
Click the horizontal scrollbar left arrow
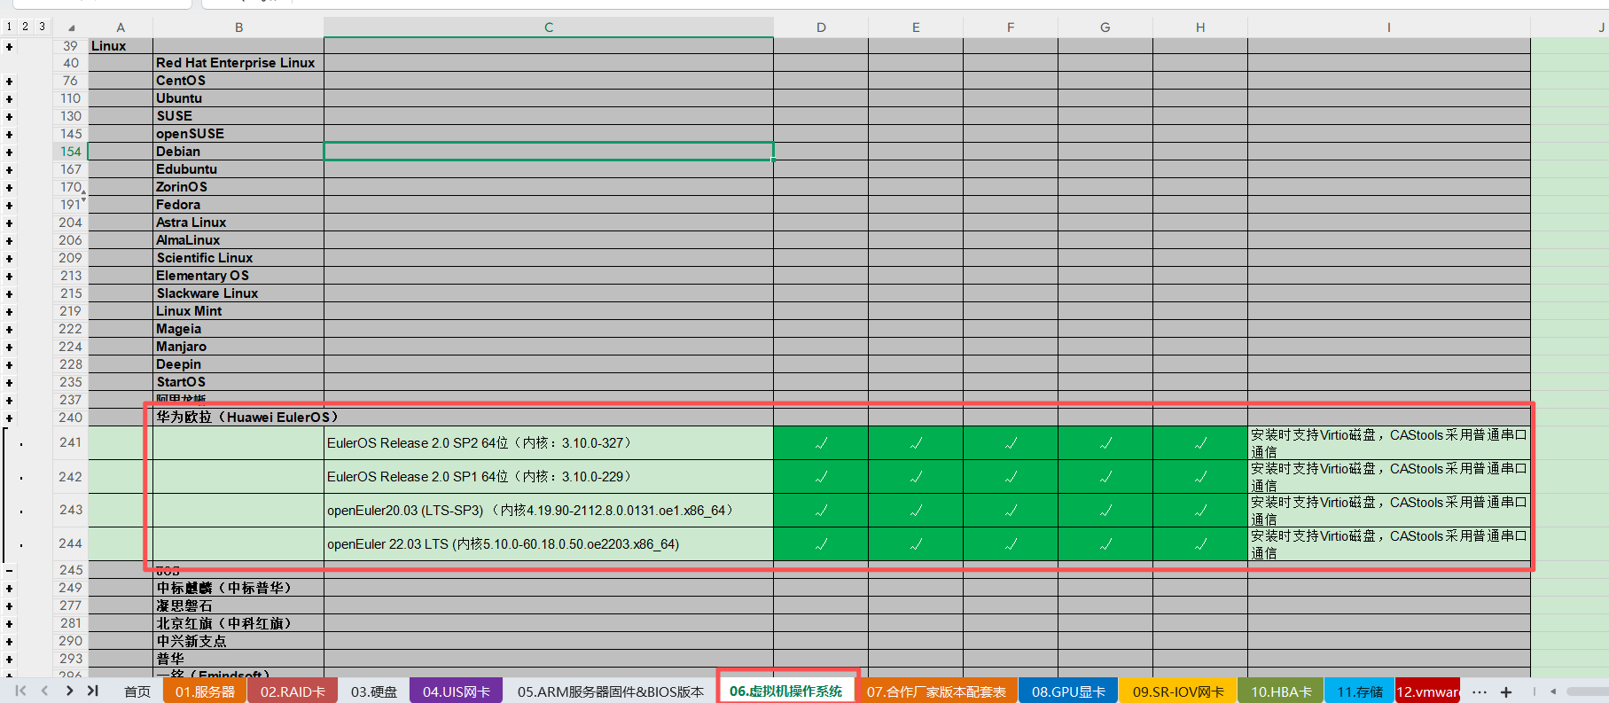(x=1553, y=691)
